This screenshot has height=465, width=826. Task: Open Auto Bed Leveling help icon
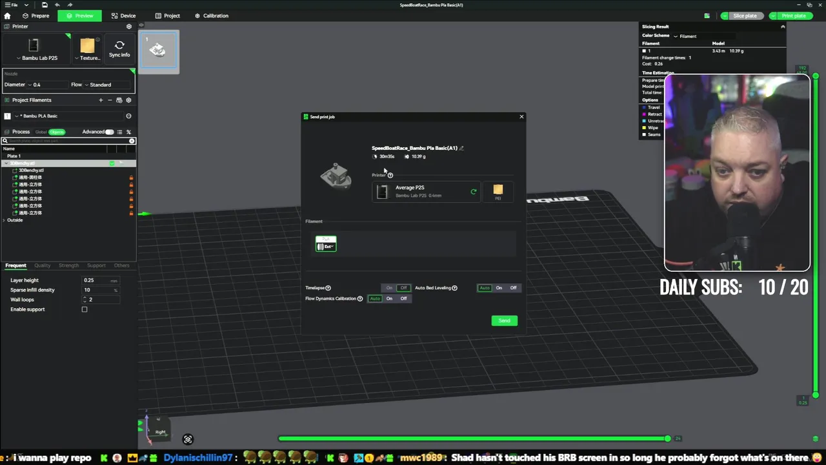(454, 288)
